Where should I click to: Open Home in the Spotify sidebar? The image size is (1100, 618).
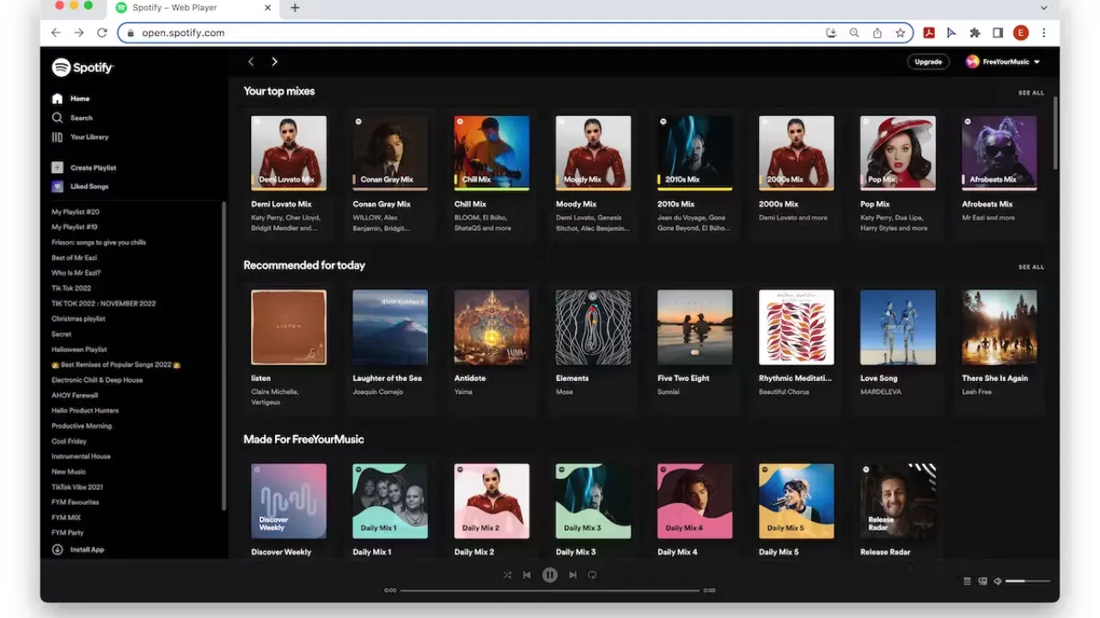coord(70,99)
